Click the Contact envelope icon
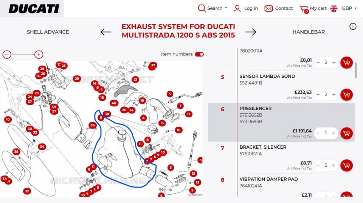363x203 pixels. click(x=268, y=9)
